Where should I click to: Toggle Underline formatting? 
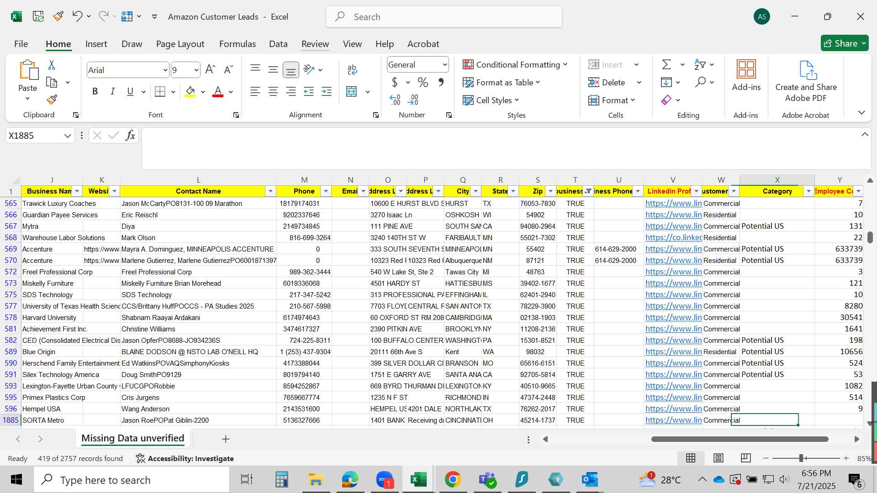(130, 91)
